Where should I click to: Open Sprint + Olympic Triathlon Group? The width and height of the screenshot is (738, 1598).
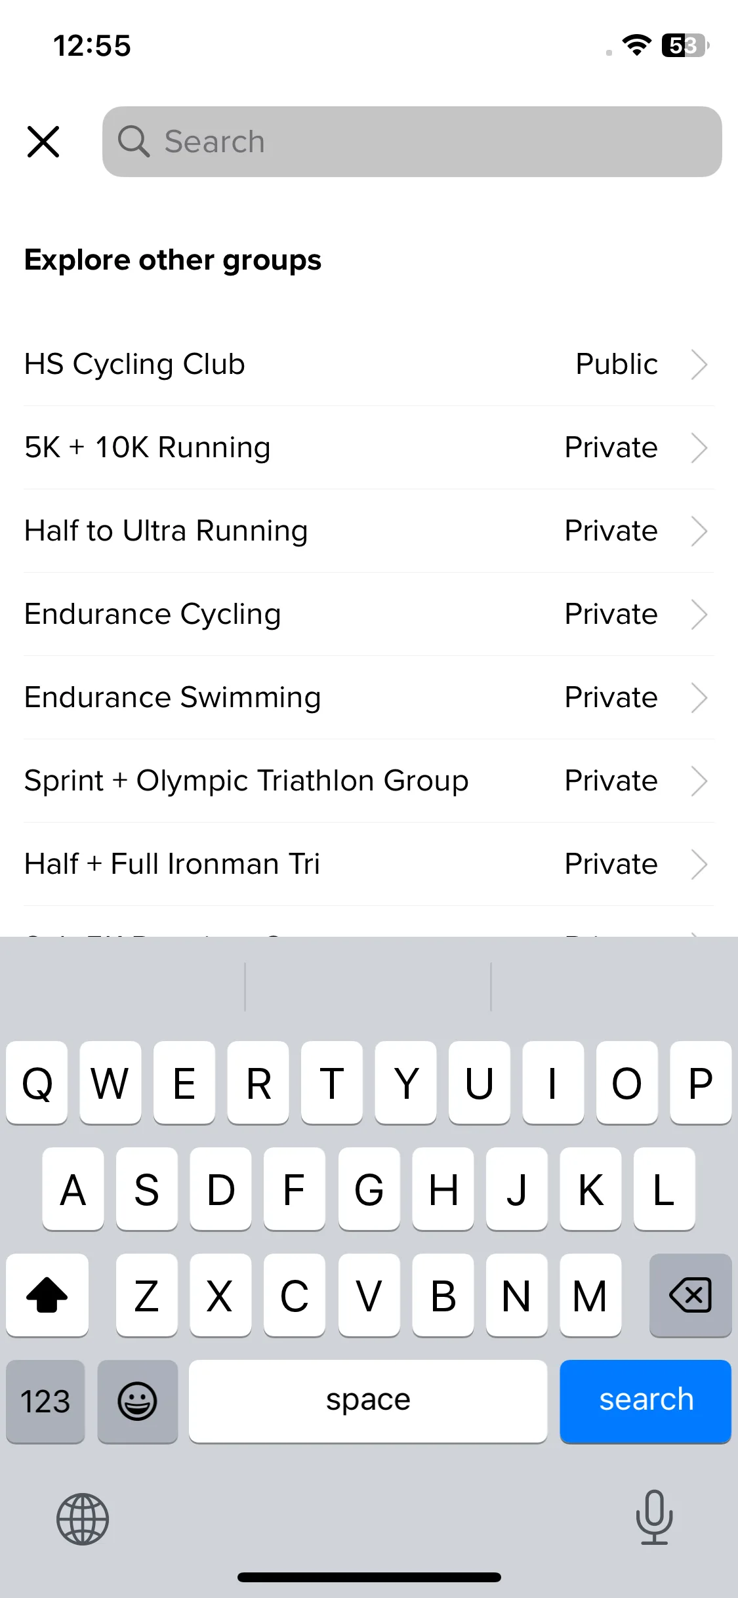click(369, 781)
